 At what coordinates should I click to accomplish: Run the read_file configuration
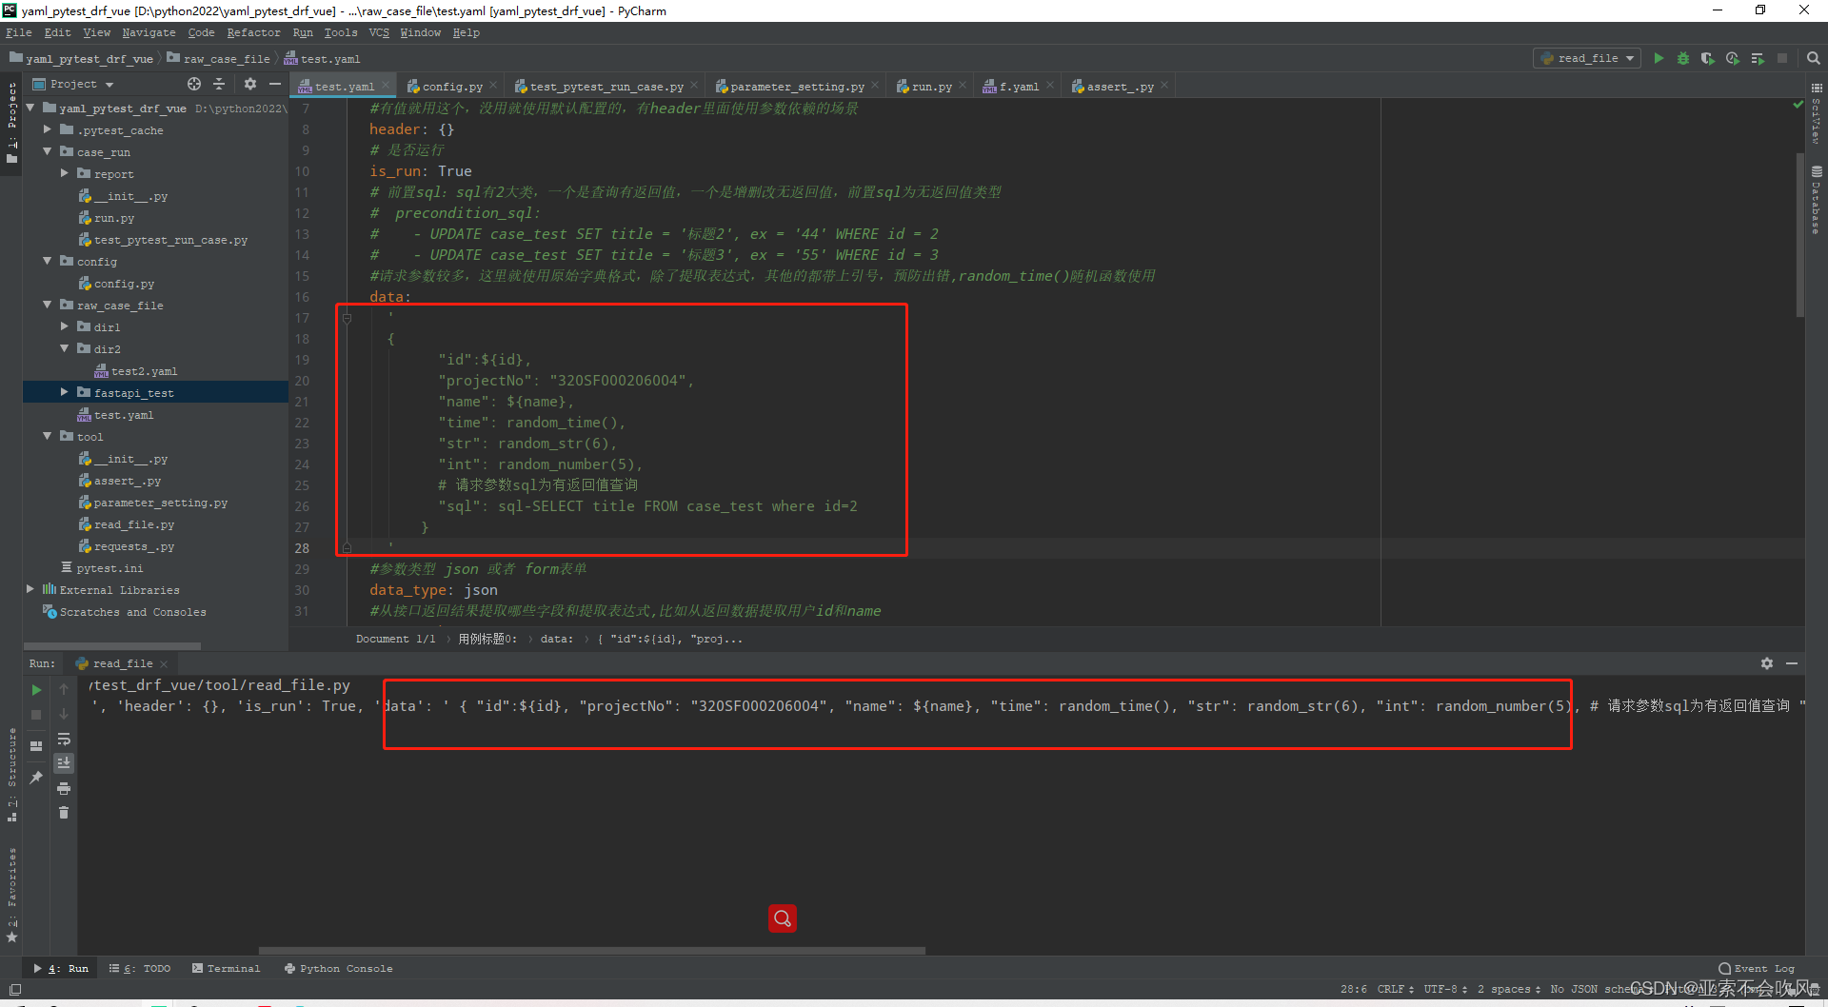[x=1659, y=59]
